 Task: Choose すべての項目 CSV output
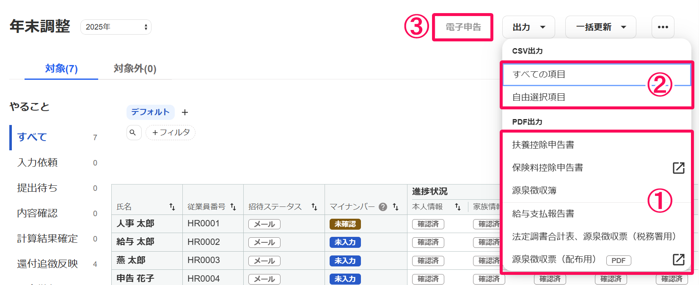point(597,74)
